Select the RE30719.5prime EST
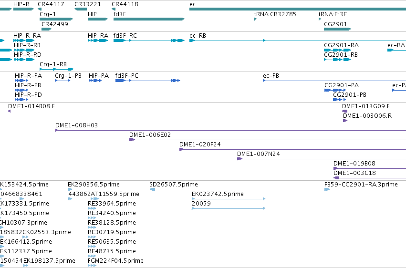The image size is (406, 268). click(x=92, y=237)
